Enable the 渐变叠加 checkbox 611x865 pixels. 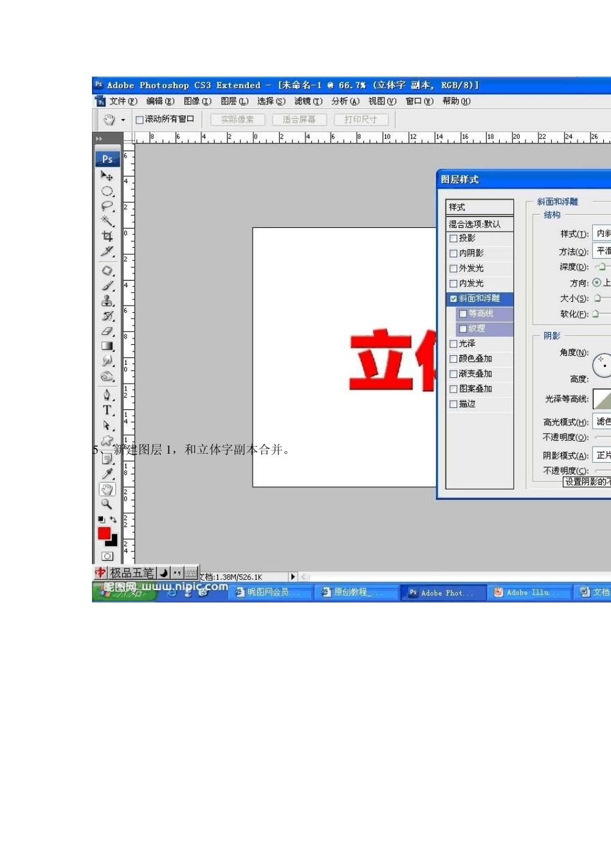(x=453, y=374)
